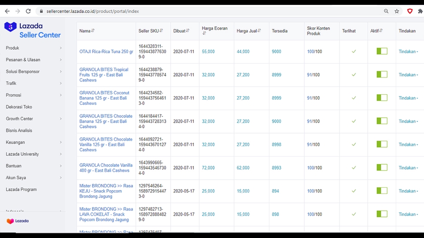The image size is (424, 238).
Task: Edit stock 8998 for GRANOLA BITES Chocolate Vanilla
Action: coord(276,145)
